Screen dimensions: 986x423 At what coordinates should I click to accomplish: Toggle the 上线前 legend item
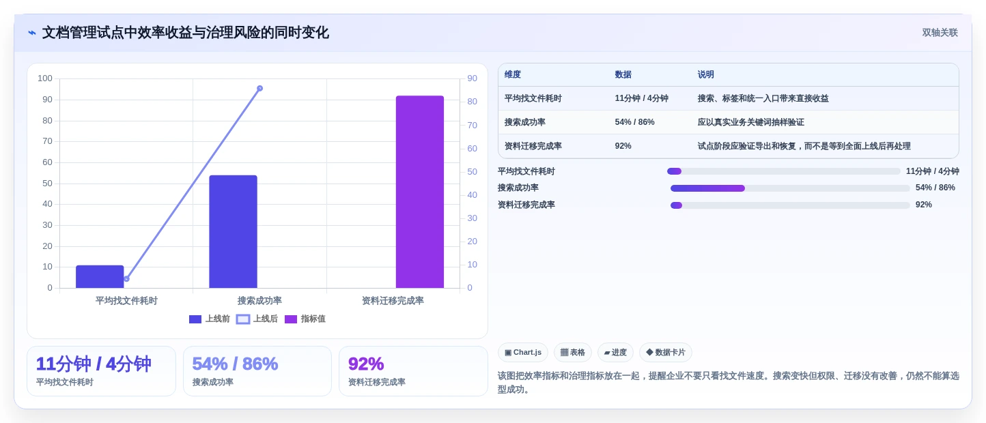click(x=210, y=319)
